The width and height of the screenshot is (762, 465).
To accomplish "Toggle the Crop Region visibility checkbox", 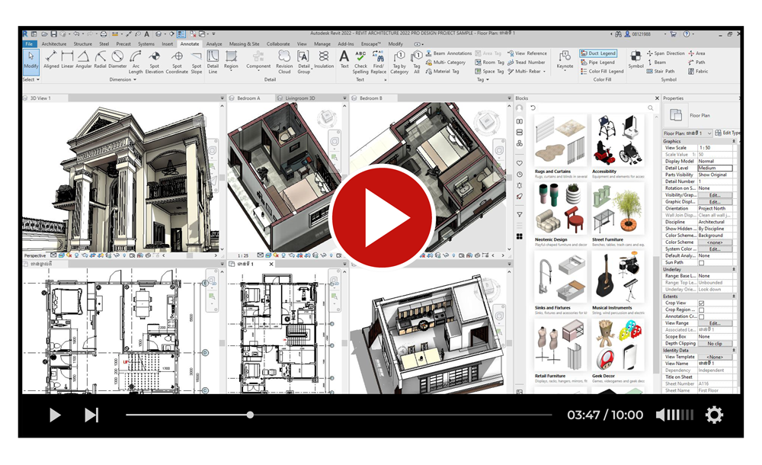I will [x=701, y=309].
